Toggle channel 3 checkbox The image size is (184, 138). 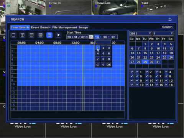157,72
